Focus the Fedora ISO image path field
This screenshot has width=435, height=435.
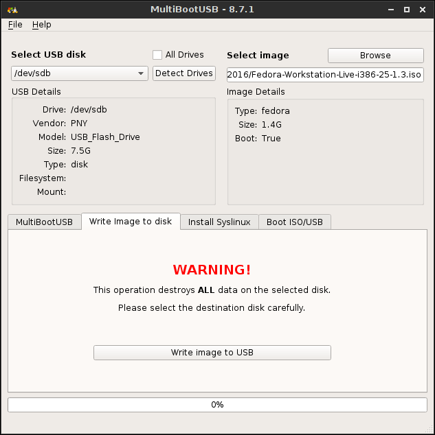(325, 73)
